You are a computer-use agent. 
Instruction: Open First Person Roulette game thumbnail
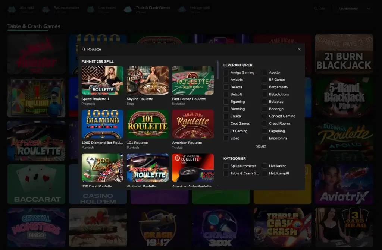(193, 80)
